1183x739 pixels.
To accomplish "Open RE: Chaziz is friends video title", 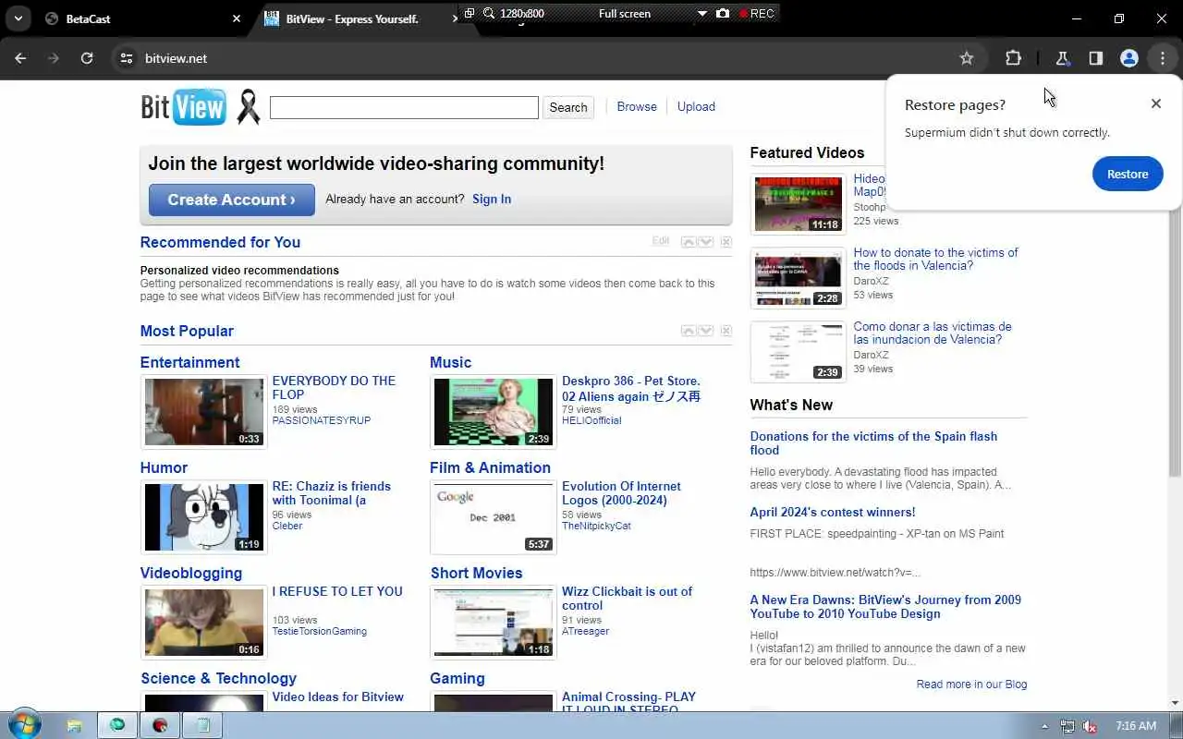I will 331,493.
